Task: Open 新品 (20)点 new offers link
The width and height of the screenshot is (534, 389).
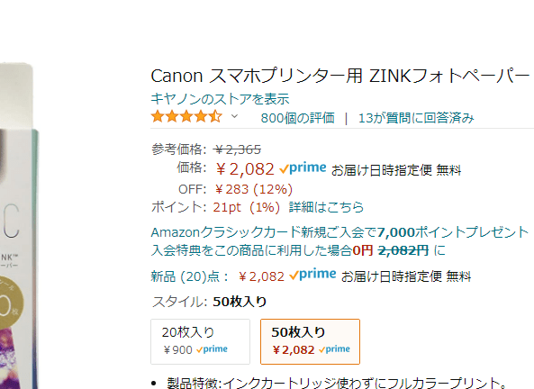Action: [189, 276]
